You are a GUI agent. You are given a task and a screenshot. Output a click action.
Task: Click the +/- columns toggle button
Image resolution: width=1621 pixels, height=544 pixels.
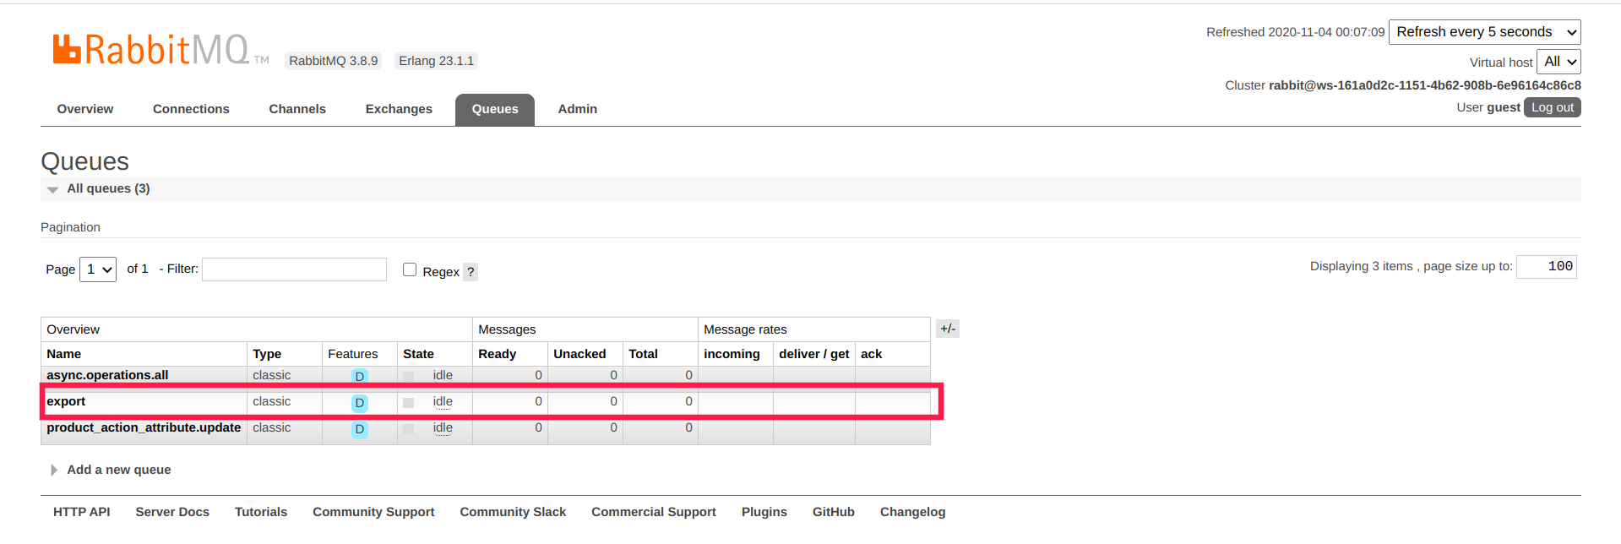click(x=947, y=329)
